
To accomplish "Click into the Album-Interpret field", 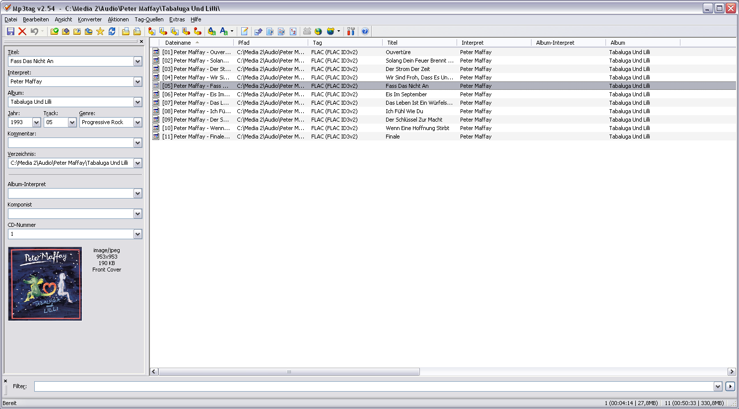I will [x=70, y=193].
